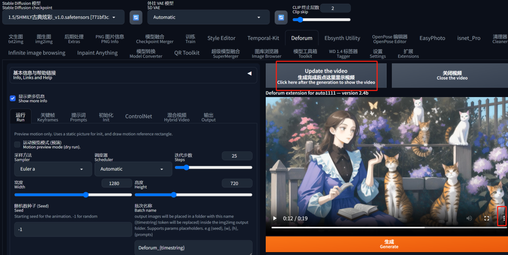Open the SD VAE Automatic dropdown
508x255 pixels.
coord(208,17)
